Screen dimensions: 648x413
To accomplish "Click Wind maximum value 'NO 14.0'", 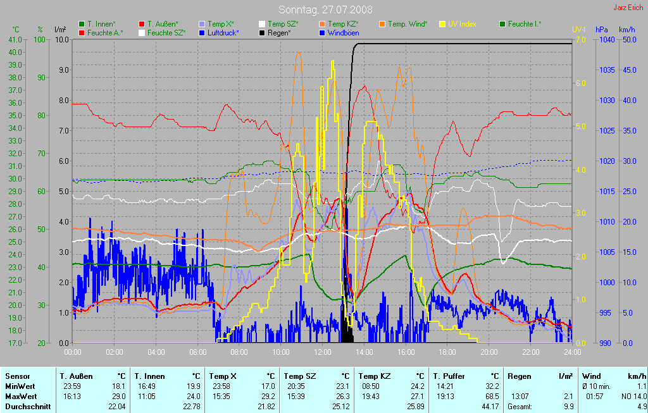I will [634, 397].
